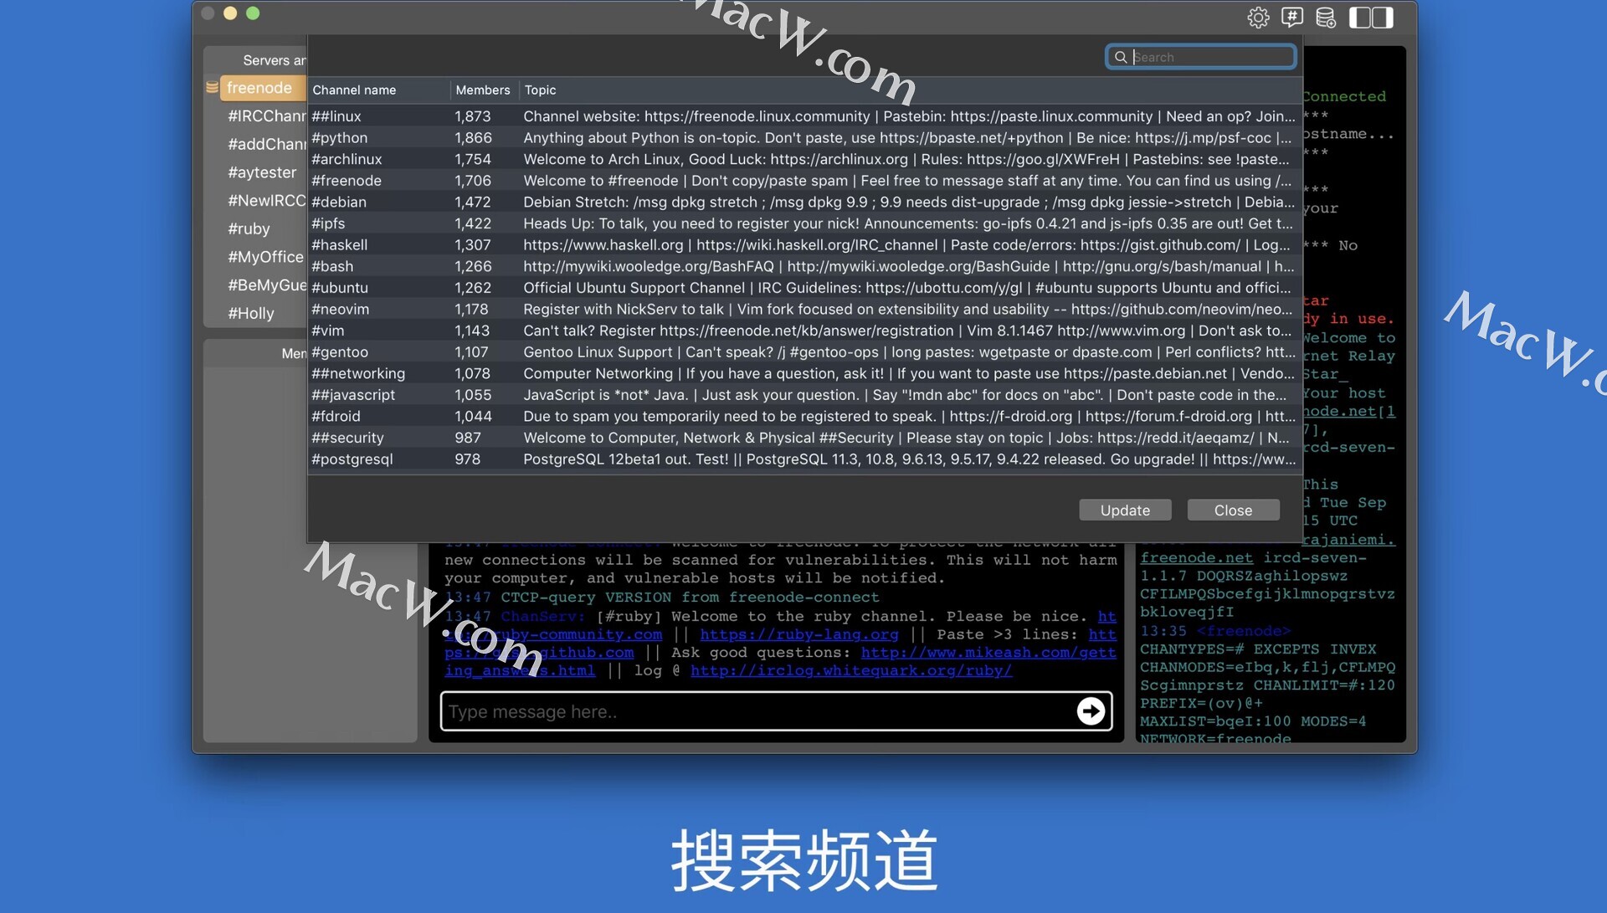Viewport: 1607px width, 913px height.
Task: Select the ##networking channel row
Action: click(x=804, y=373)
